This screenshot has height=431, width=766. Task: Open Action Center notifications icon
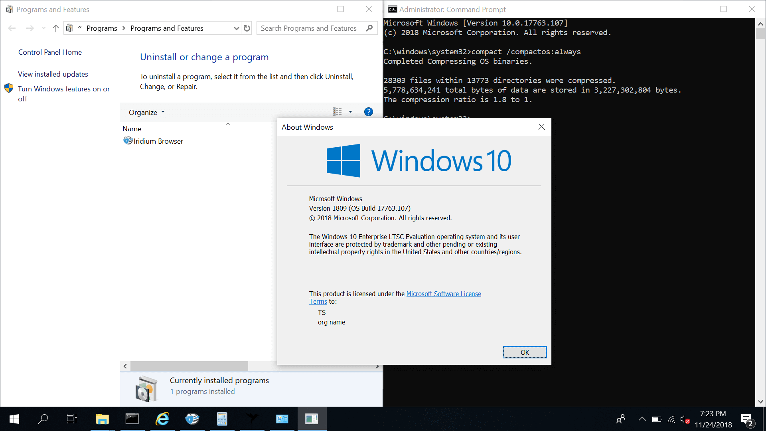pyautogui.click(x=747, y=419)
